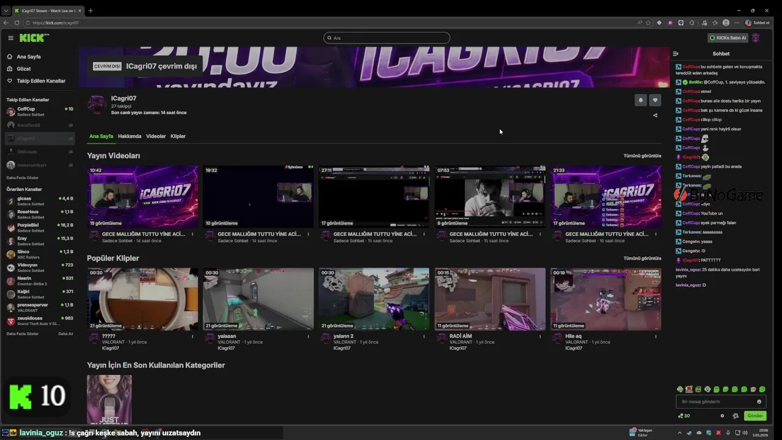782x440 pixels.
Task: Toggle the notification bell for ICagri07
Action: (640, 100)
